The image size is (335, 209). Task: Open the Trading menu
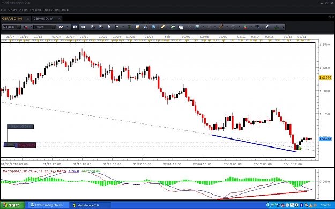click(x=35, y=10)
